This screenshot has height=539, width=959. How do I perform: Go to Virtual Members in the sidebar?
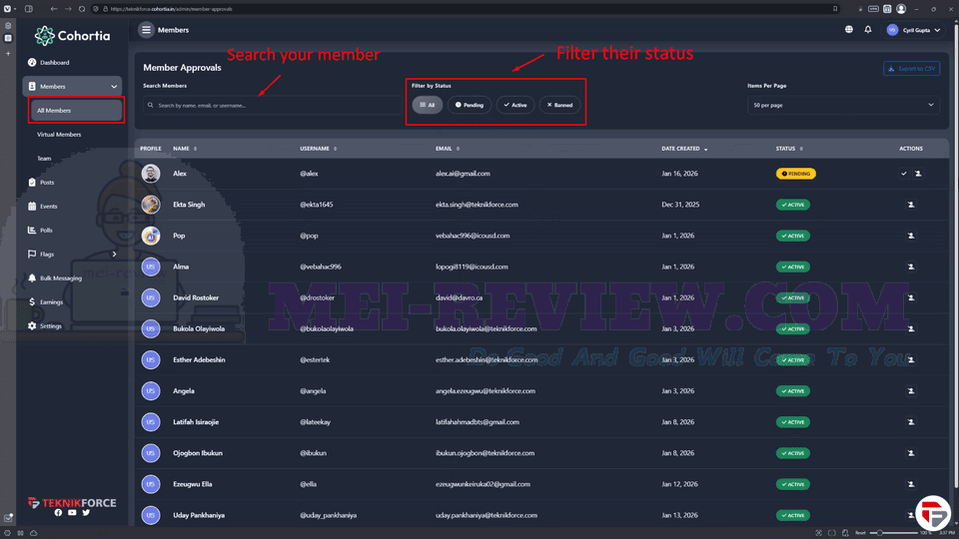pyautogui.click(x=59, y=135)
